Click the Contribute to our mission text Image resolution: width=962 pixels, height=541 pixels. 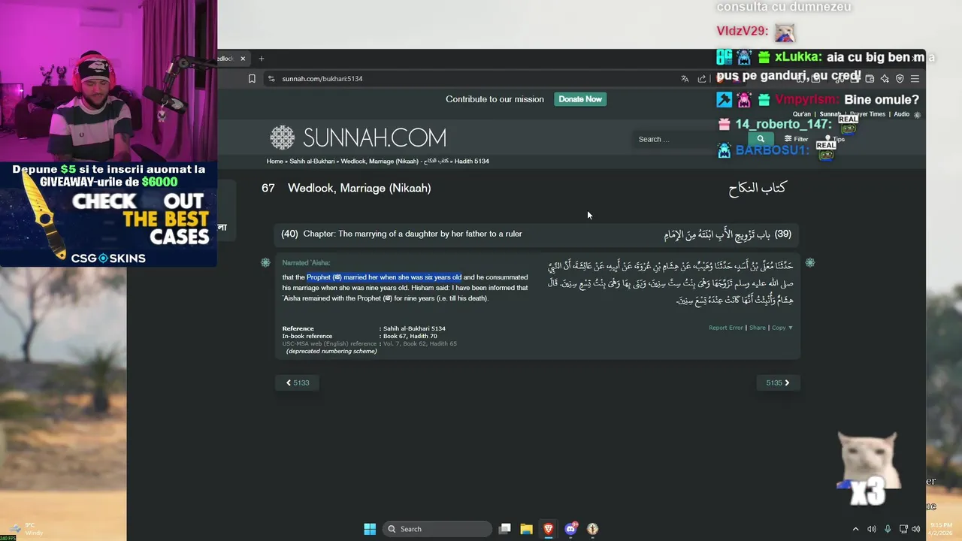(x=495, y=99)
